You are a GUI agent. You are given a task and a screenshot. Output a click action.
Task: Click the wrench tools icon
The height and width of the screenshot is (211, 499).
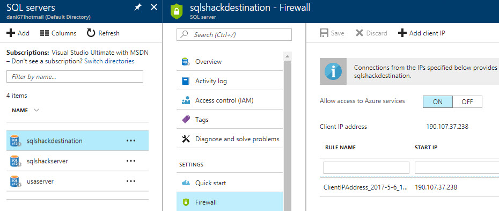point(186,139)
